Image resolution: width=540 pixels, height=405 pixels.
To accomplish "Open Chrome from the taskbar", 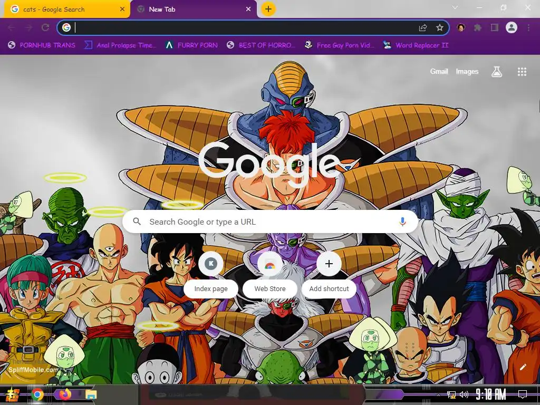I will [37, 394].
